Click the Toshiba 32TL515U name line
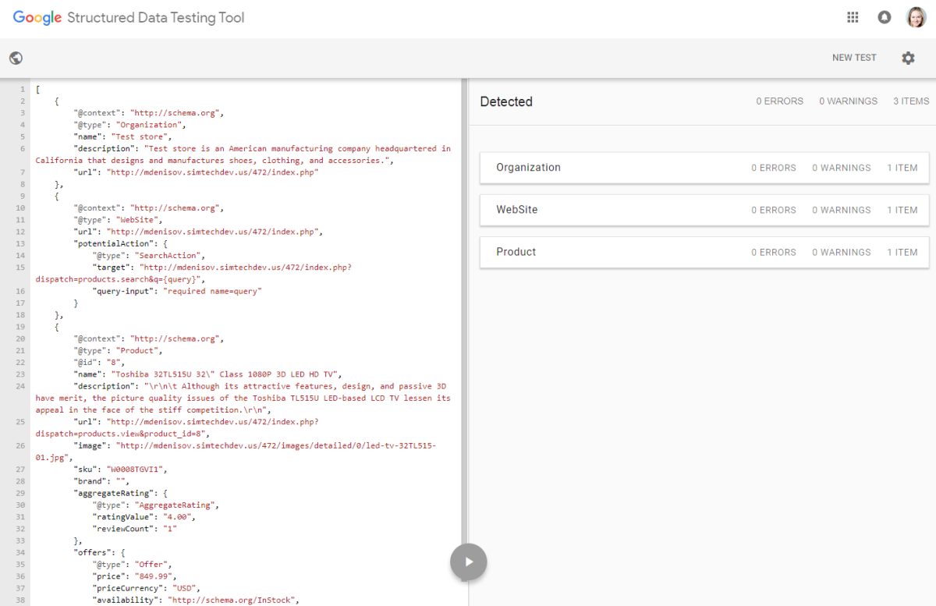The height and width of the screenshot is (606, 936). click(207, 374)
